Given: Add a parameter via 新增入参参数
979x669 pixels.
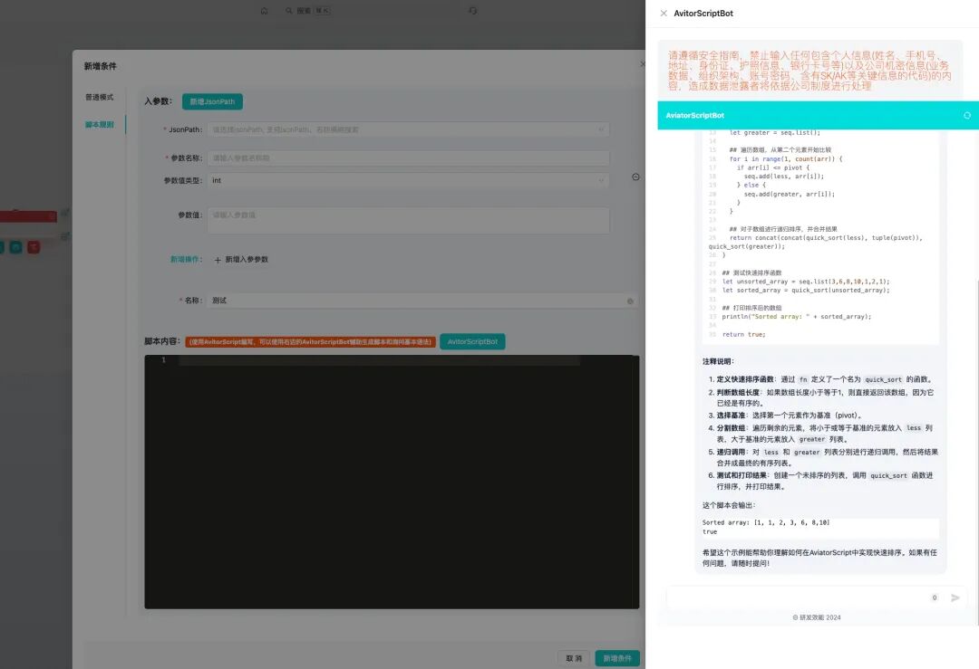Looking at the screenshot, I should [241, 260].
